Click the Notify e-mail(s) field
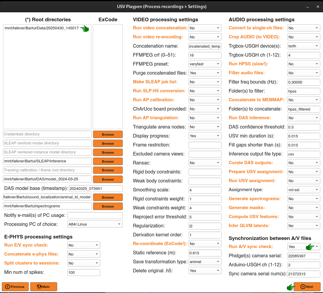This screenshot has width=323, height=293. 95,215
